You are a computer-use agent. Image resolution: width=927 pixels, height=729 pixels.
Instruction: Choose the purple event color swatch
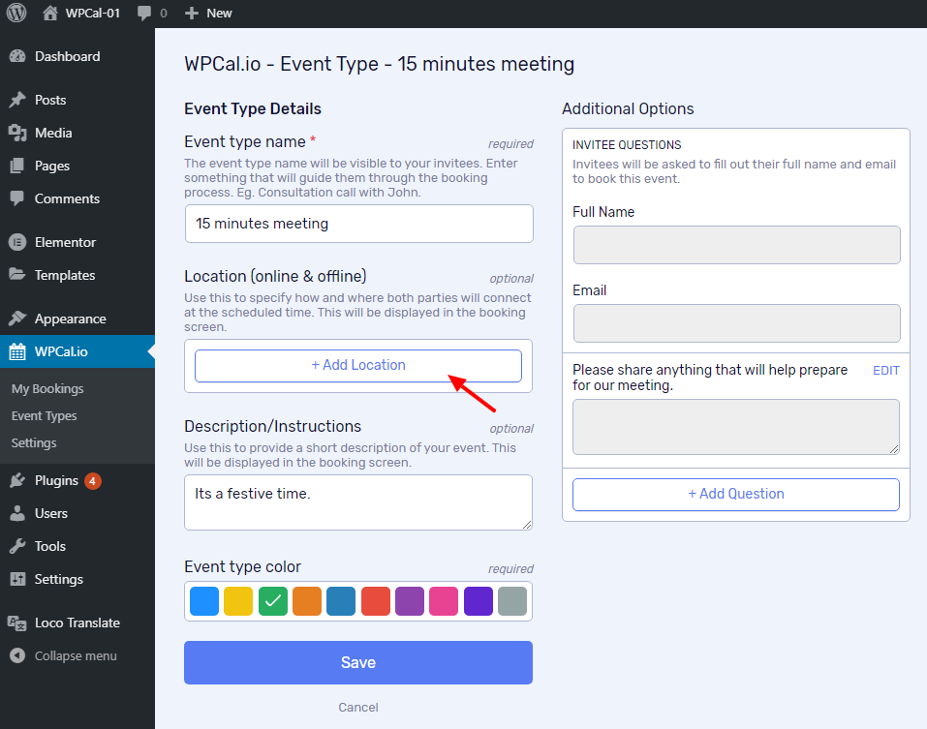pos(410,601)
